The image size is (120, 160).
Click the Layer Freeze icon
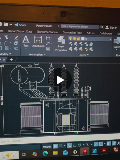click(x=81, y=44)
